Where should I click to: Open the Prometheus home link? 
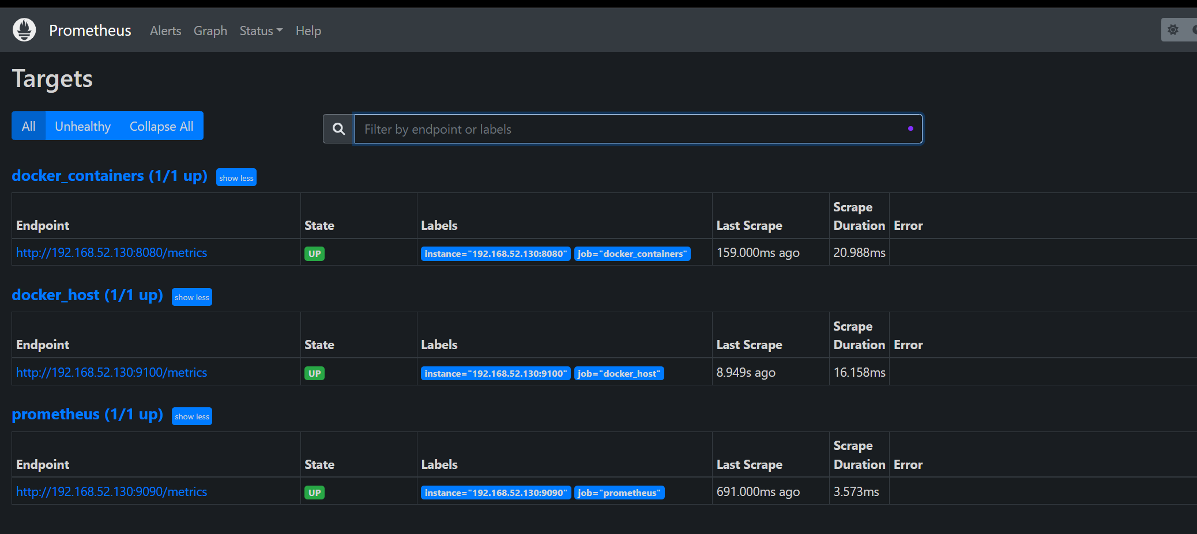point(90,31)
